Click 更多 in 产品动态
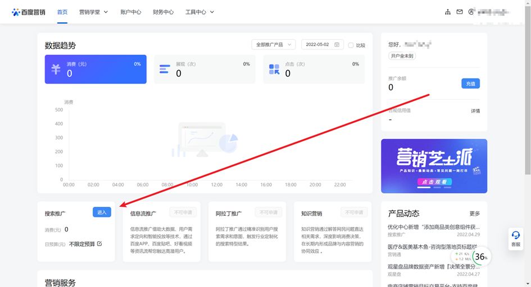Image resolution: width=531 pixels, height=287 pixels. [x=475, y=214]
